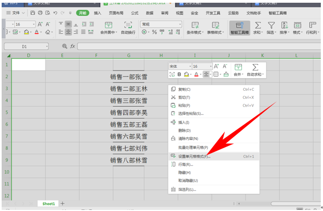This screenshot has width=323, height=211.
Task: Click the Increase Decimal icon
Action: [171, 32]
